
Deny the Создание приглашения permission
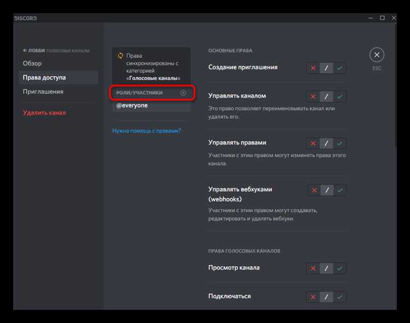313,68
